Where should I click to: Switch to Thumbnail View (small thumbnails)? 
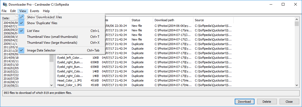click(x=62, y=37)
